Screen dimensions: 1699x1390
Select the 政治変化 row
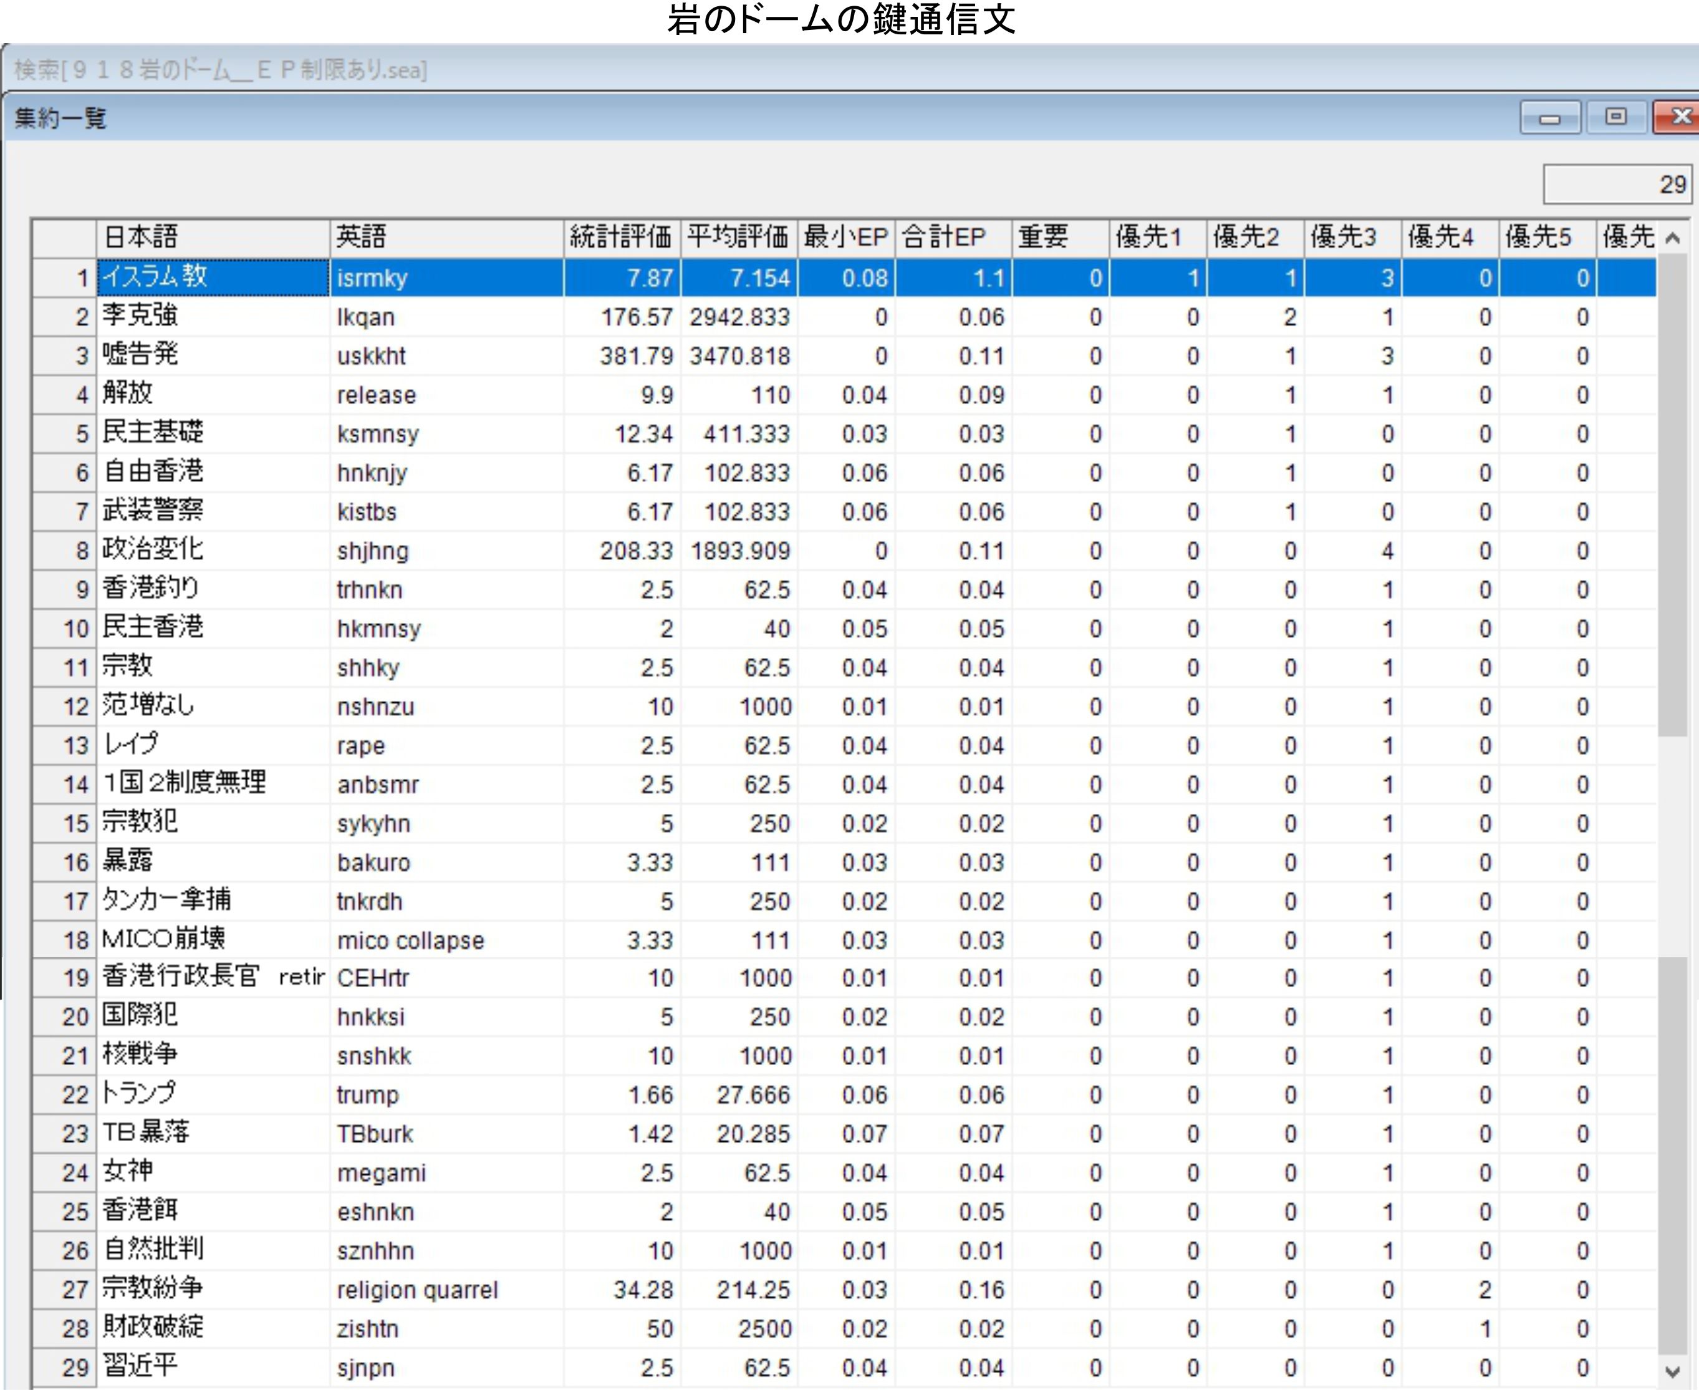click(x=212, y=551)
